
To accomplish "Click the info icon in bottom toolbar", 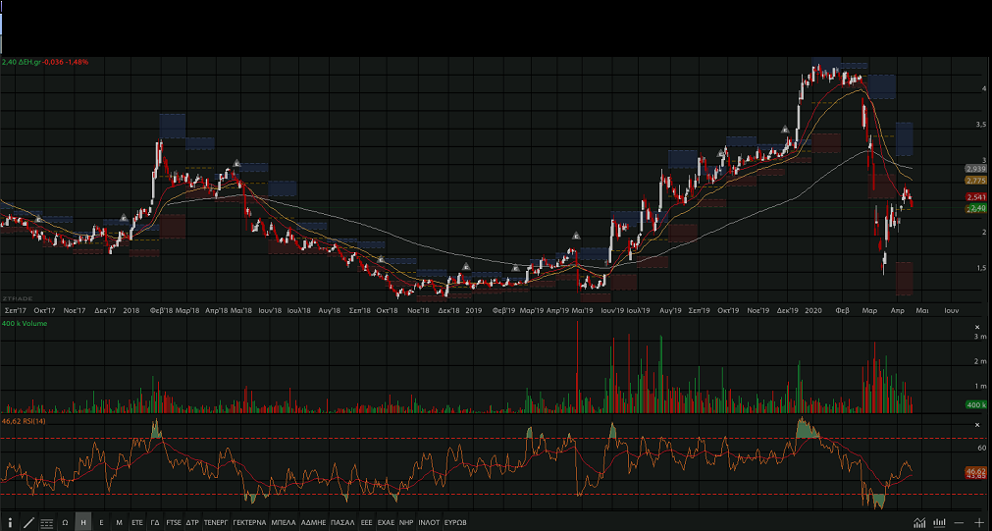I will pos(10,522).
